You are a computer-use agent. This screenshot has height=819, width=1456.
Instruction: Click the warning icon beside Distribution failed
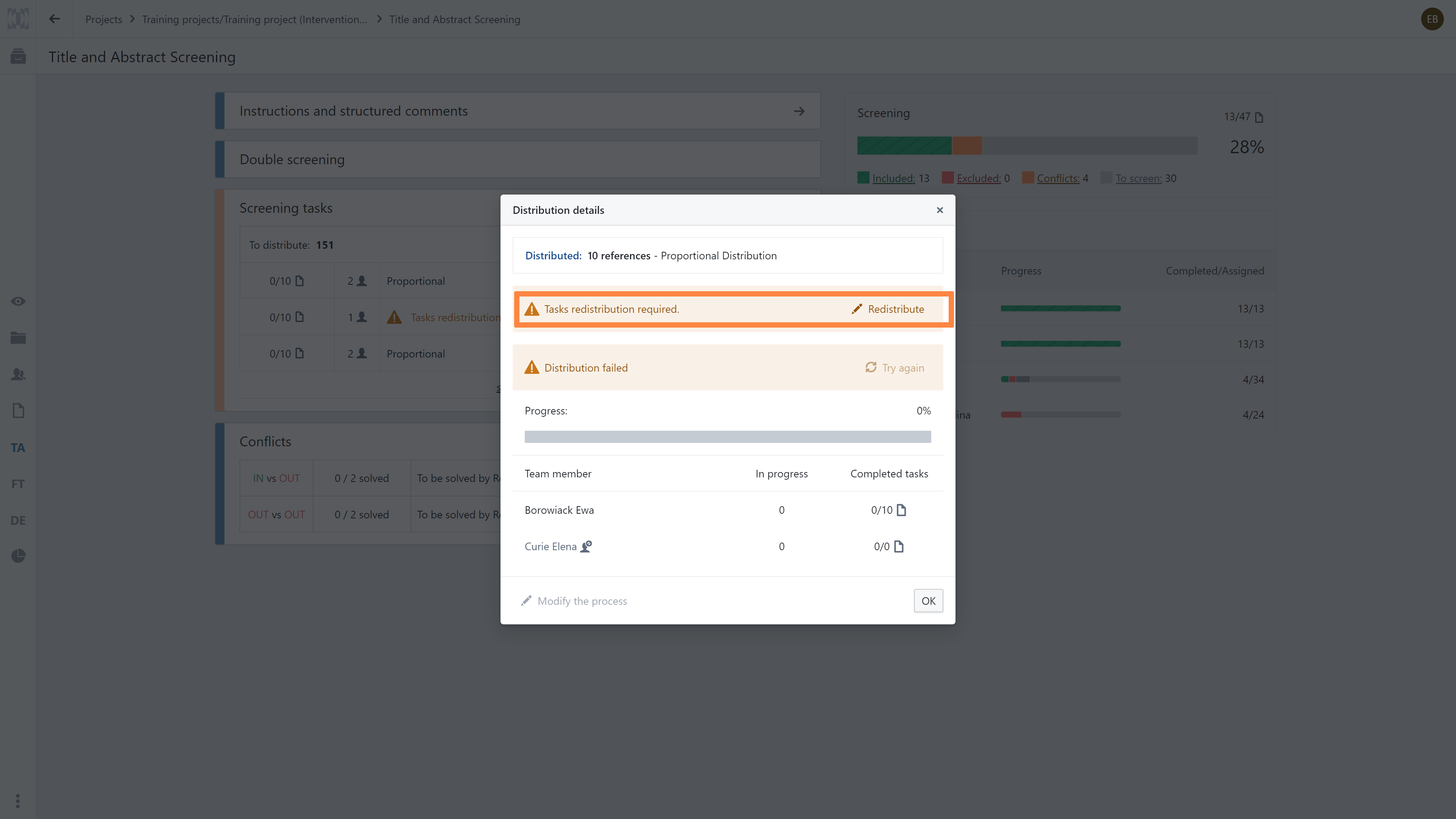[x=532, y=368]
